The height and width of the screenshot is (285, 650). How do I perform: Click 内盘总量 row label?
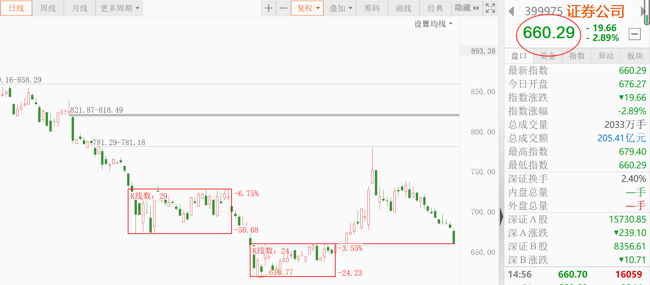[x=528, y=192]
